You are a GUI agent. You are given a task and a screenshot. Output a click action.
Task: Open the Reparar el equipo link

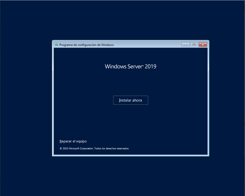point(73,141)
